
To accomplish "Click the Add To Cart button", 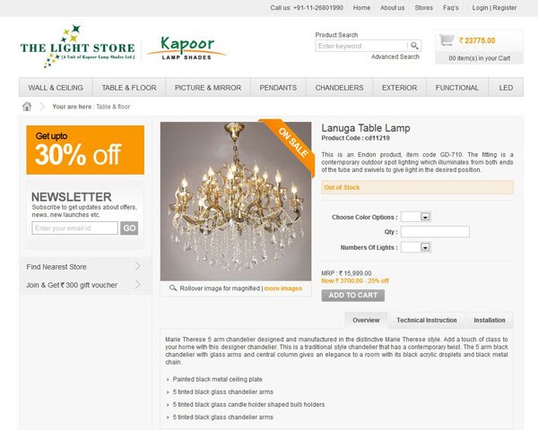I will 352,296.
